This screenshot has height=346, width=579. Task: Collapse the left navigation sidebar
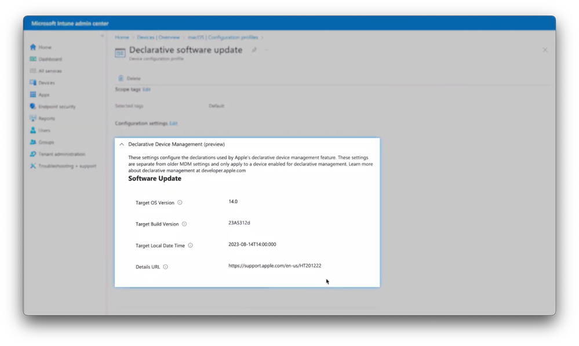tap(102, 36)
